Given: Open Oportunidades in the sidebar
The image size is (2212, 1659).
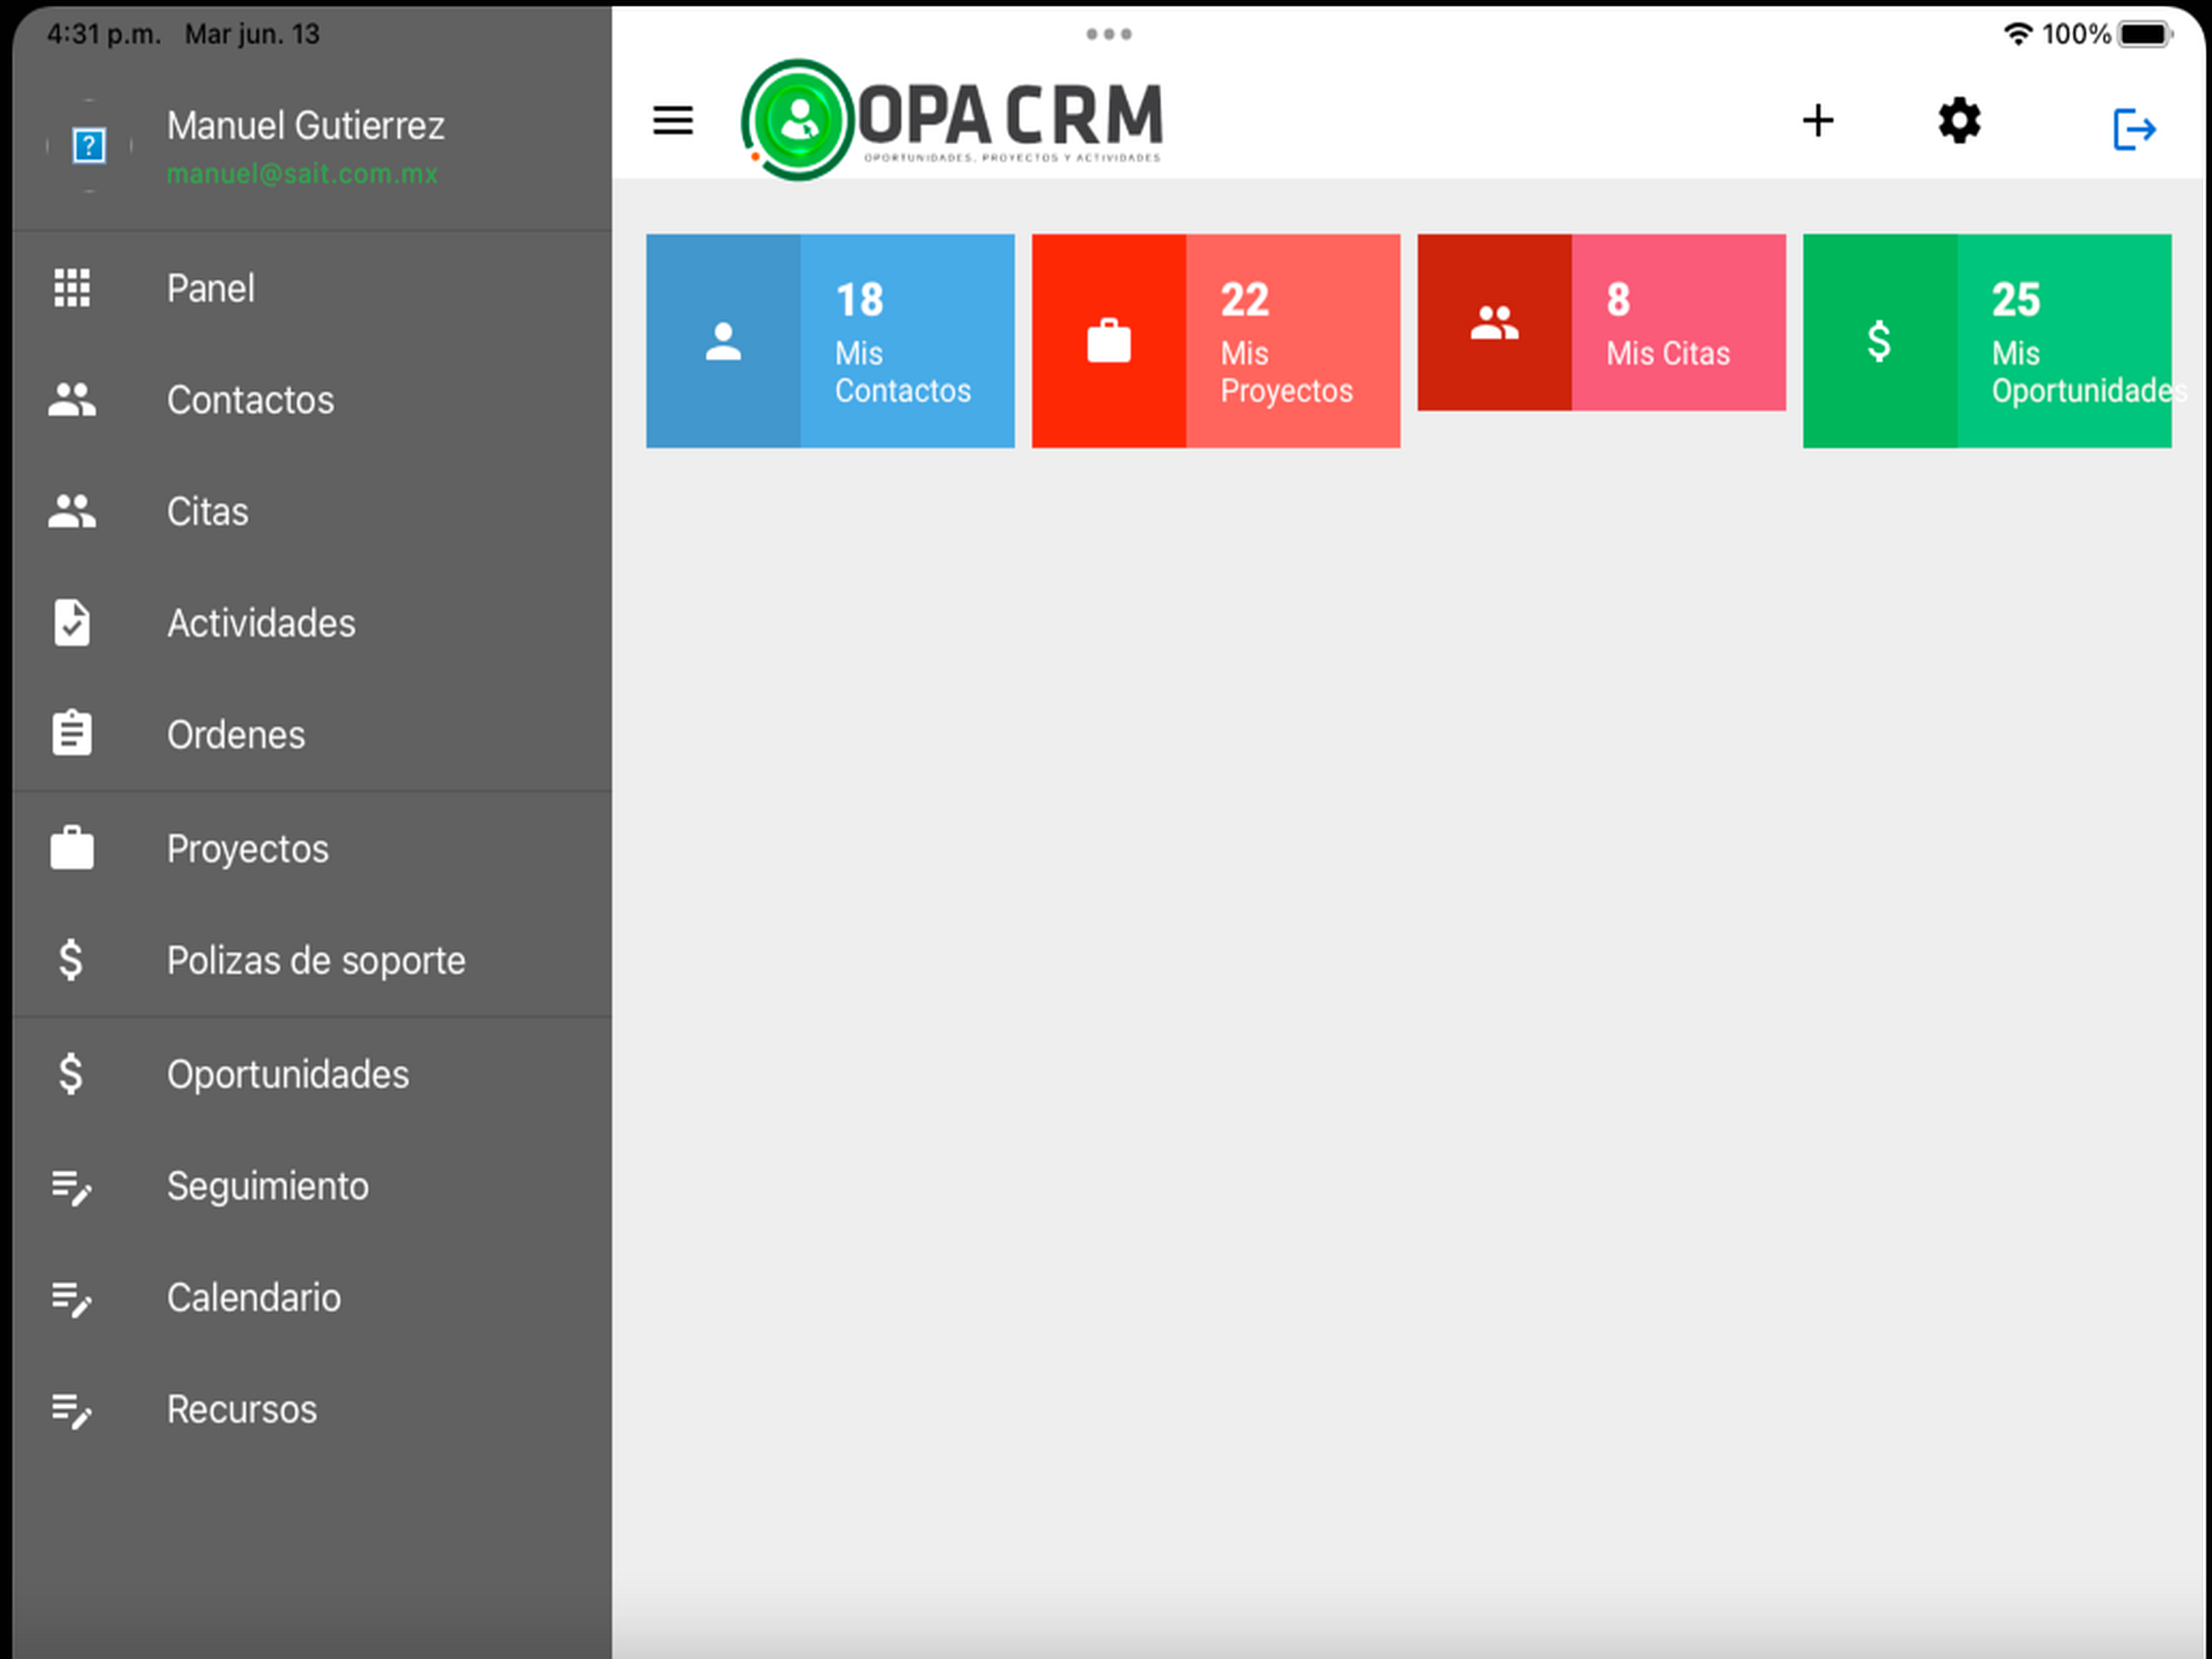Looking at the screenshot, I should click(x=287, y=1075).
